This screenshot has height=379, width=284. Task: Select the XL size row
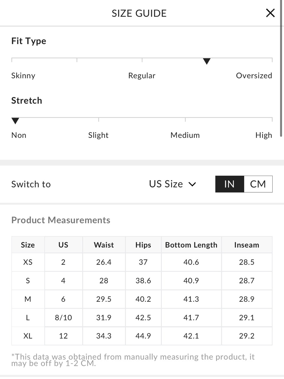pyautogui.click(x=142, y=336)
